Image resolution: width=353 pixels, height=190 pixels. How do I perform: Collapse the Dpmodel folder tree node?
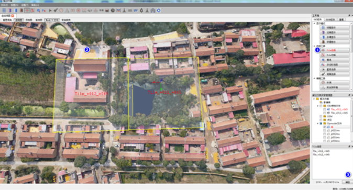pyautogui.click(x=318, y=124)
